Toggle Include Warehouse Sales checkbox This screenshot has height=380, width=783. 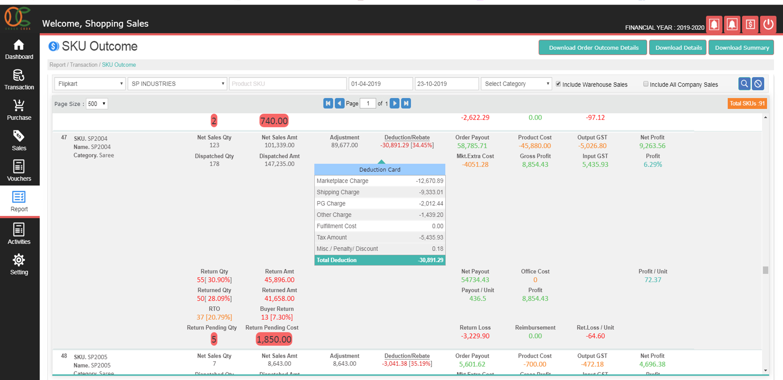point(558,84)
